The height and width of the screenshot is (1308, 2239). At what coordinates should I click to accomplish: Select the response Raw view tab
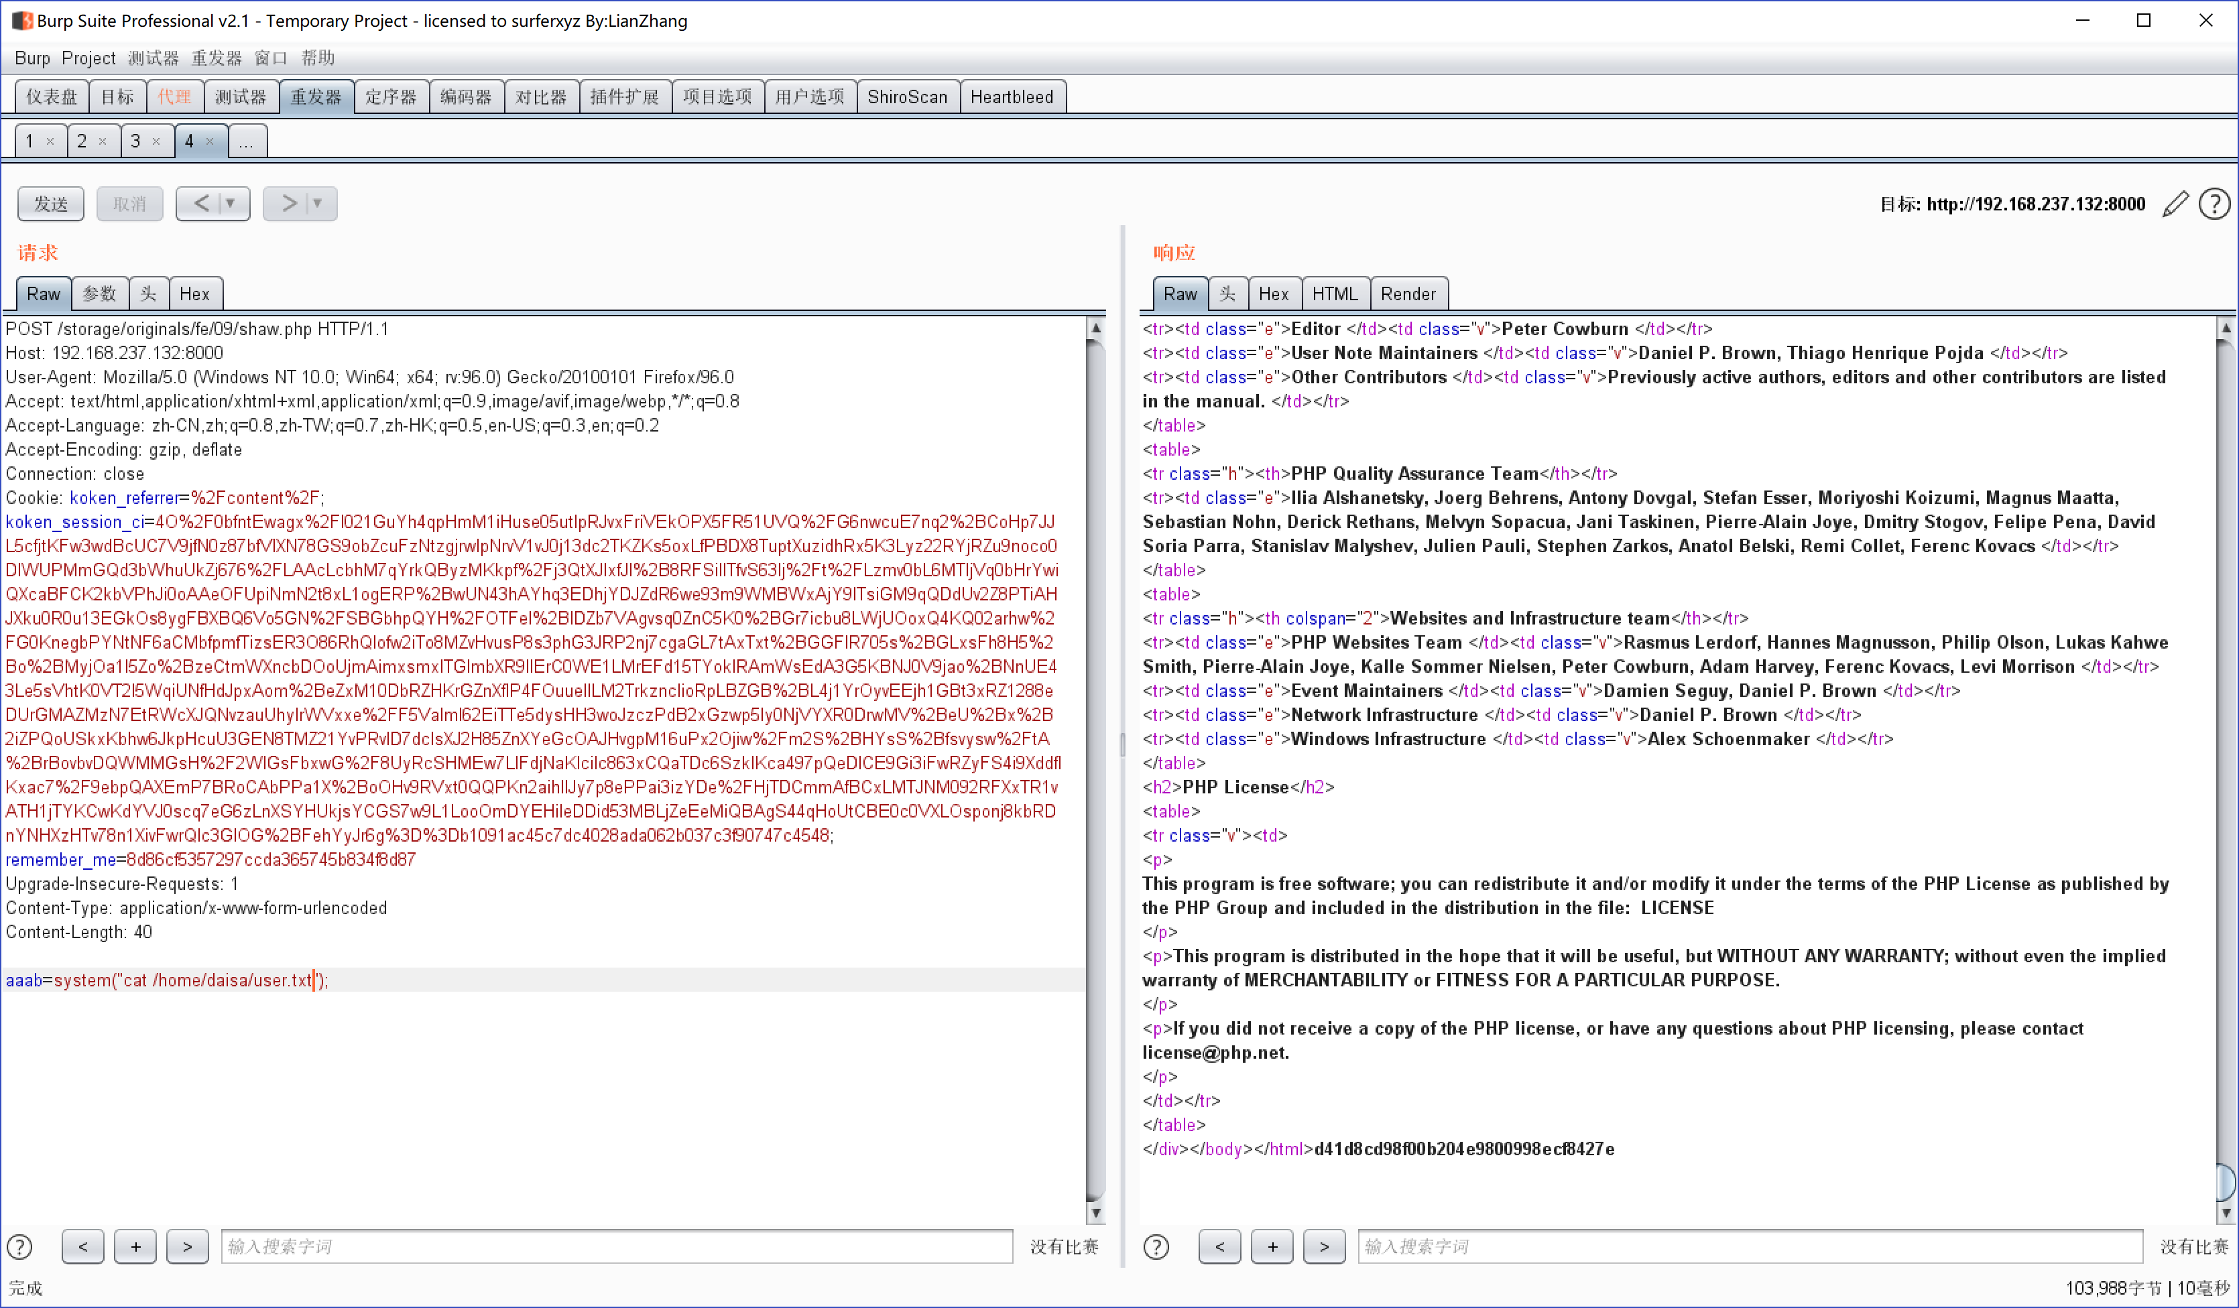pyautogui.click(x=1180, y=294)
